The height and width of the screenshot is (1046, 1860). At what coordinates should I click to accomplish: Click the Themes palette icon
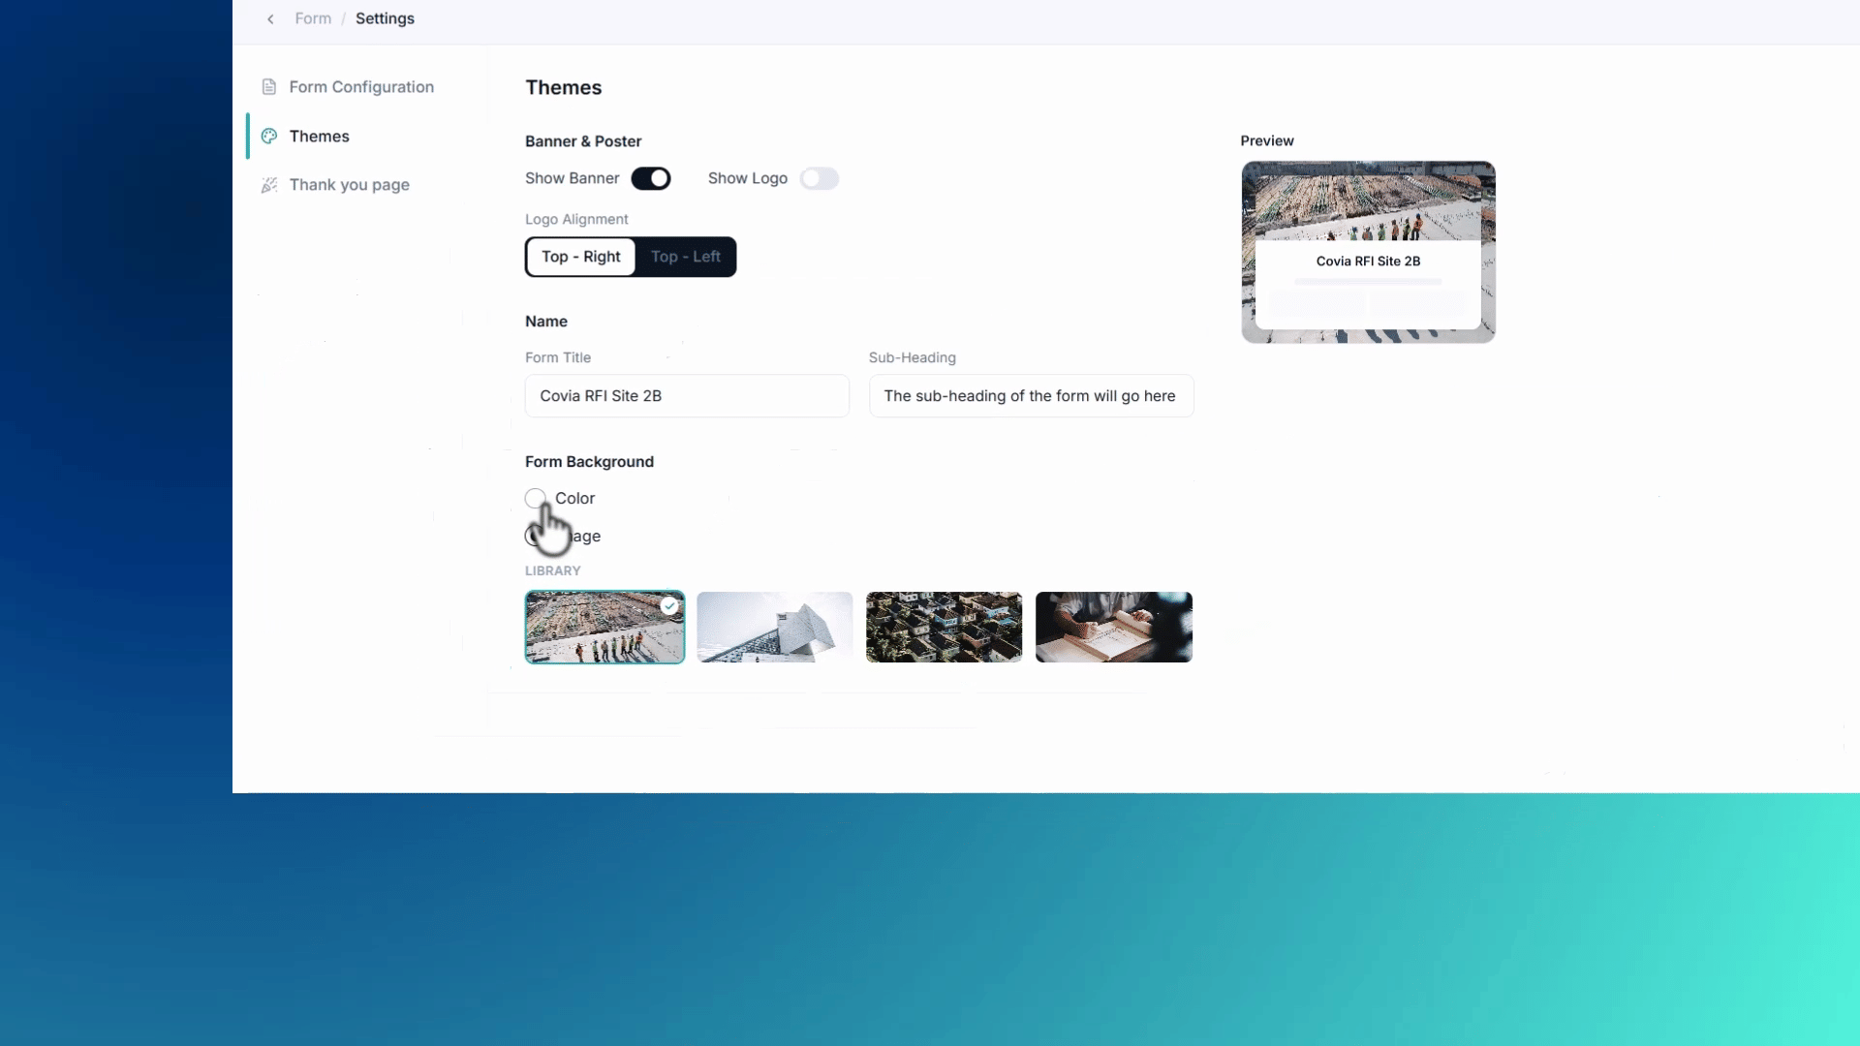pos(269,137)
